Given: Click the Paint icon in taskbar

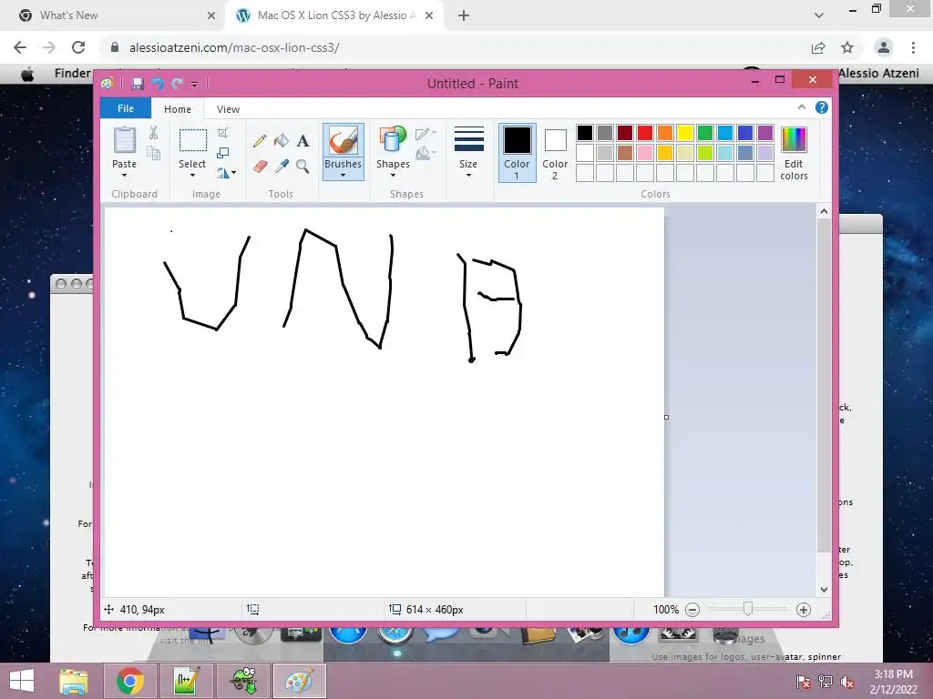Looking at the screenshot, I should click(299, 681).
